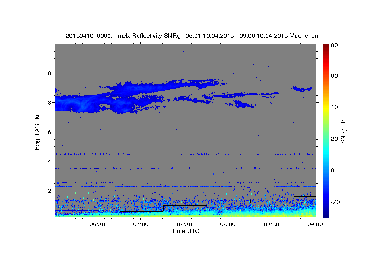Click the 08:30 time tick label
Screen dimensions: 391x261
pos(271,224)
